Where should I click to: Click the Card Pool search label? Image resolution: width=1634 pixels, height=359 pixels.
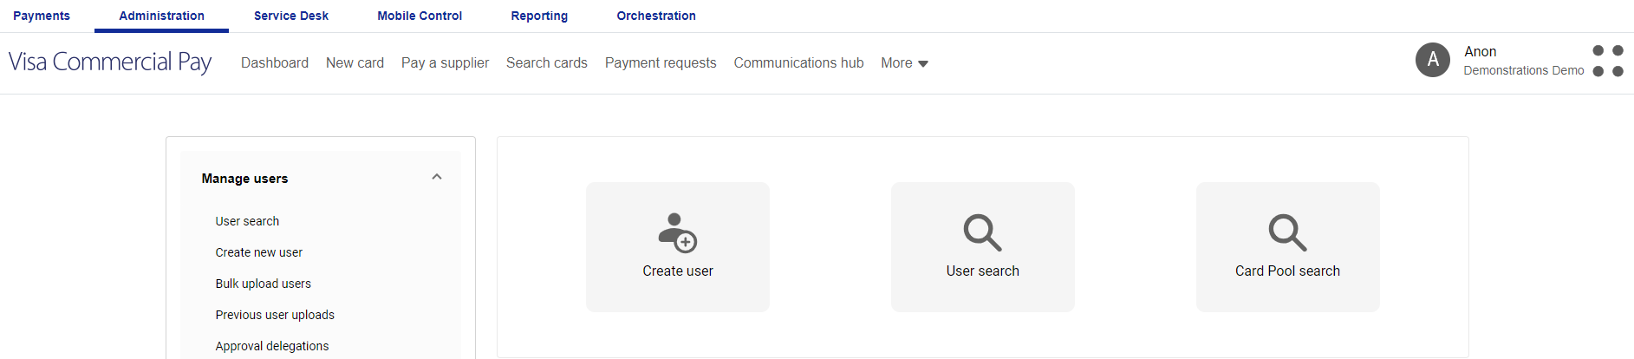1288,271
